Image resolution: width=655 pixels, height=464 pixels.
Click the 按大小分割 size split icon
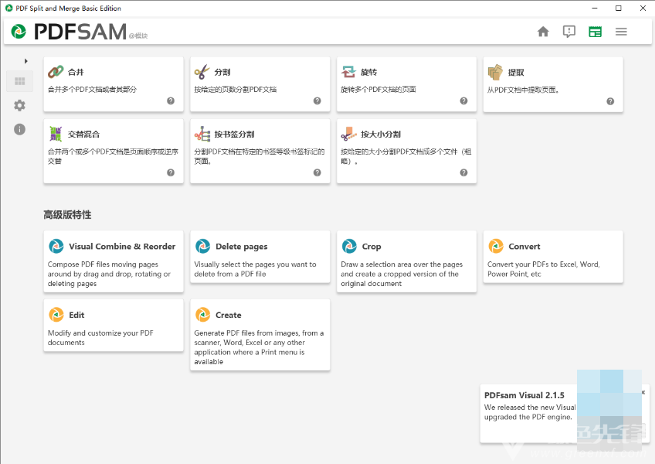(349, 134)
